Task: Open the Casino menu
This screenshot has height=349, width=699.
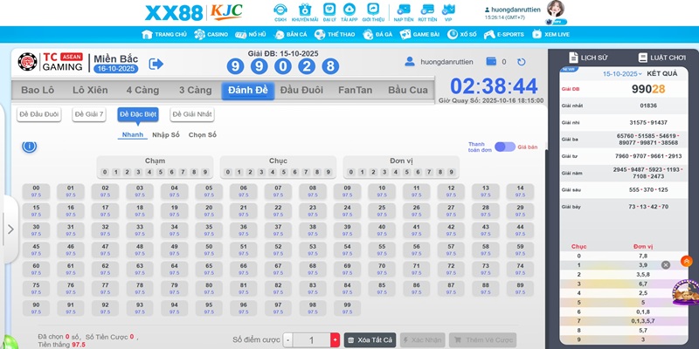Action: click(211, 34)
